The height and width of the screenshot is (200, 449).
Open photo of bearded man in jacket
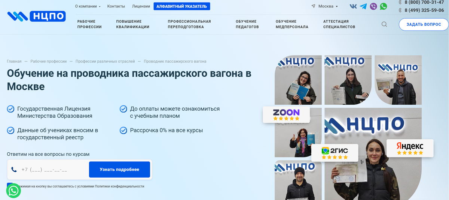click(x=398, y=80)
